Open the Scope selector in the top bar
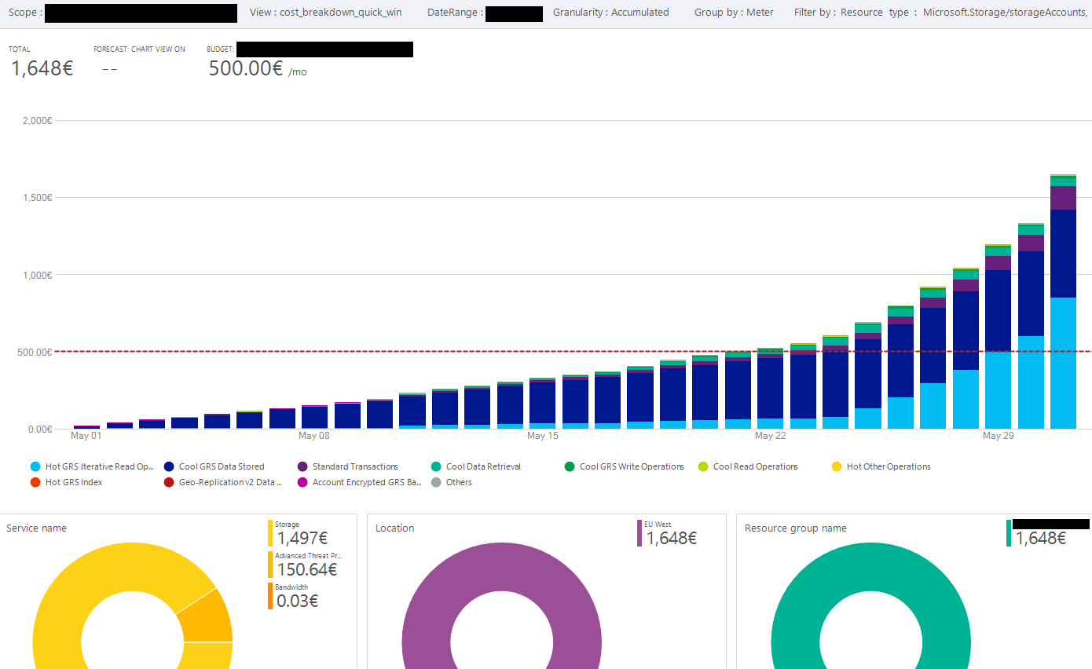 123,13
